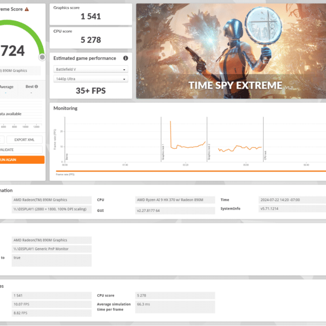
Task: Click the Graphics score card showing 1 541
Action: pos(91,14)
